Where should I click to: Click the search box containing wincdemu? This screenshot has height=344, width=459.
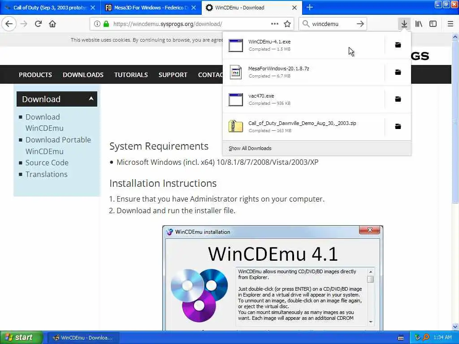pos(333,24)
